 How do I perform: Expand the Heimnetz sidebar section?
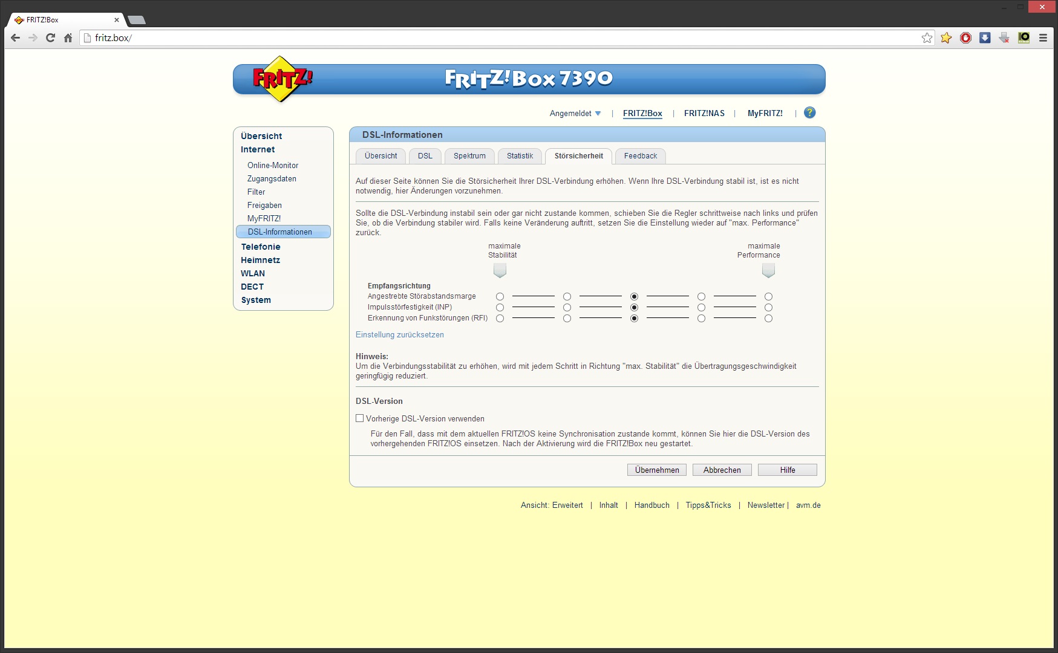(260, 260)
